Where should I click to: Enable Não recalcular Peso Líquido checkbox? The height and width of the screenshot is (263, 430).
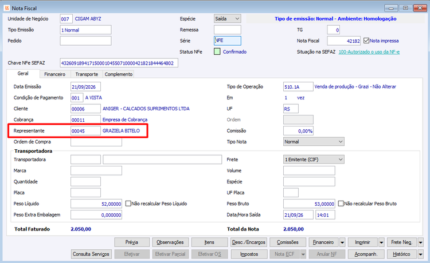[x=128, y=204]
